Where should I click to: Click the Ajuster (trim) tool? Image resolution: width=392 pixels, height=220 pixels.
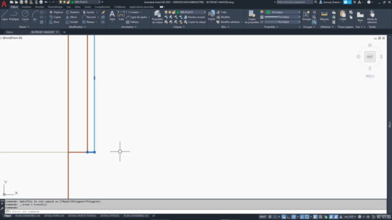tap(88, 12)
